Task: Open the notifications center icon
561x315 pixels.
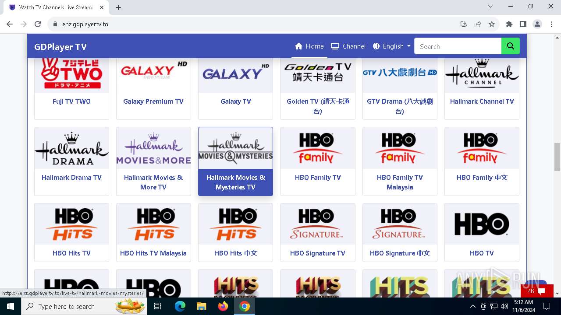Action: pos(546,306)
